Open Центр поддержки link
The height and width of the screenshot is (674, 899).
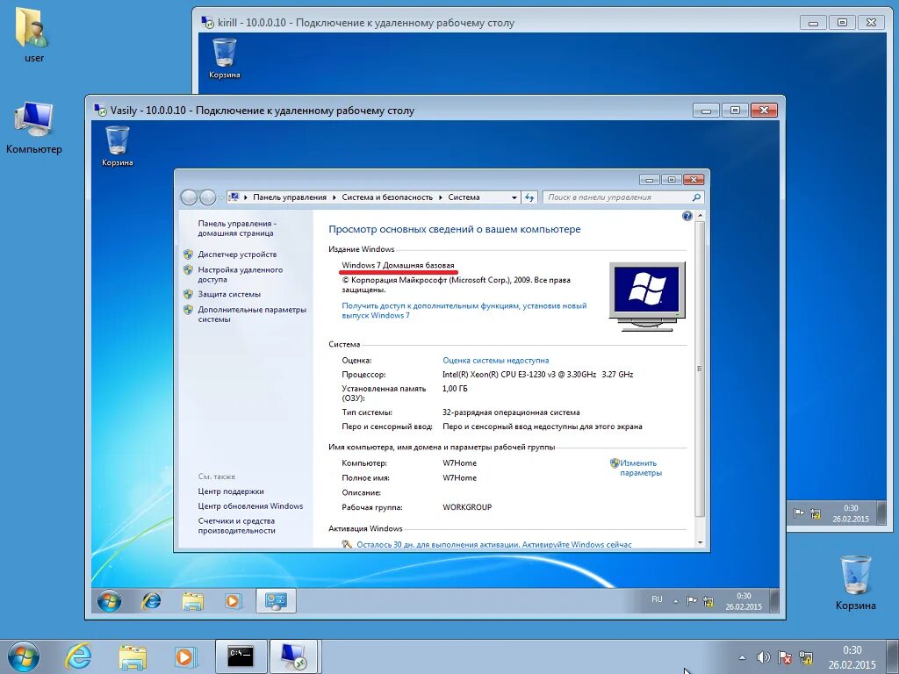(231, 491)
